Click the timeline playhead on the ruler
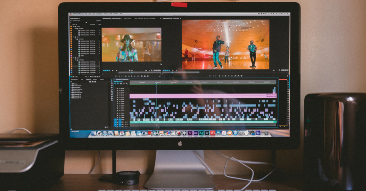366x191 pixels. click(156, 83)
